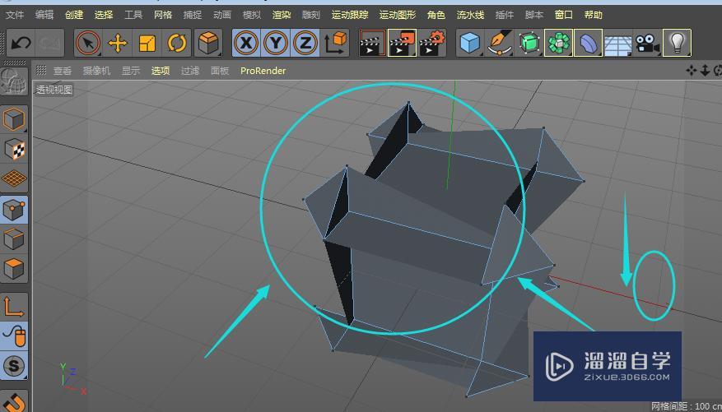
Task: Click the dimmed Make Editable icon
Action: click(x=14, y=81)
